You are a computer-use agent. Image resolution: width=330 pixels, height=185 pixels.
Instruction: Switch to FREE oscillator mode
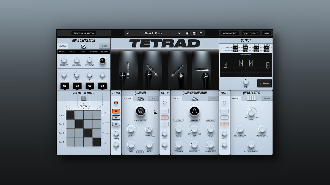(72, 52)
